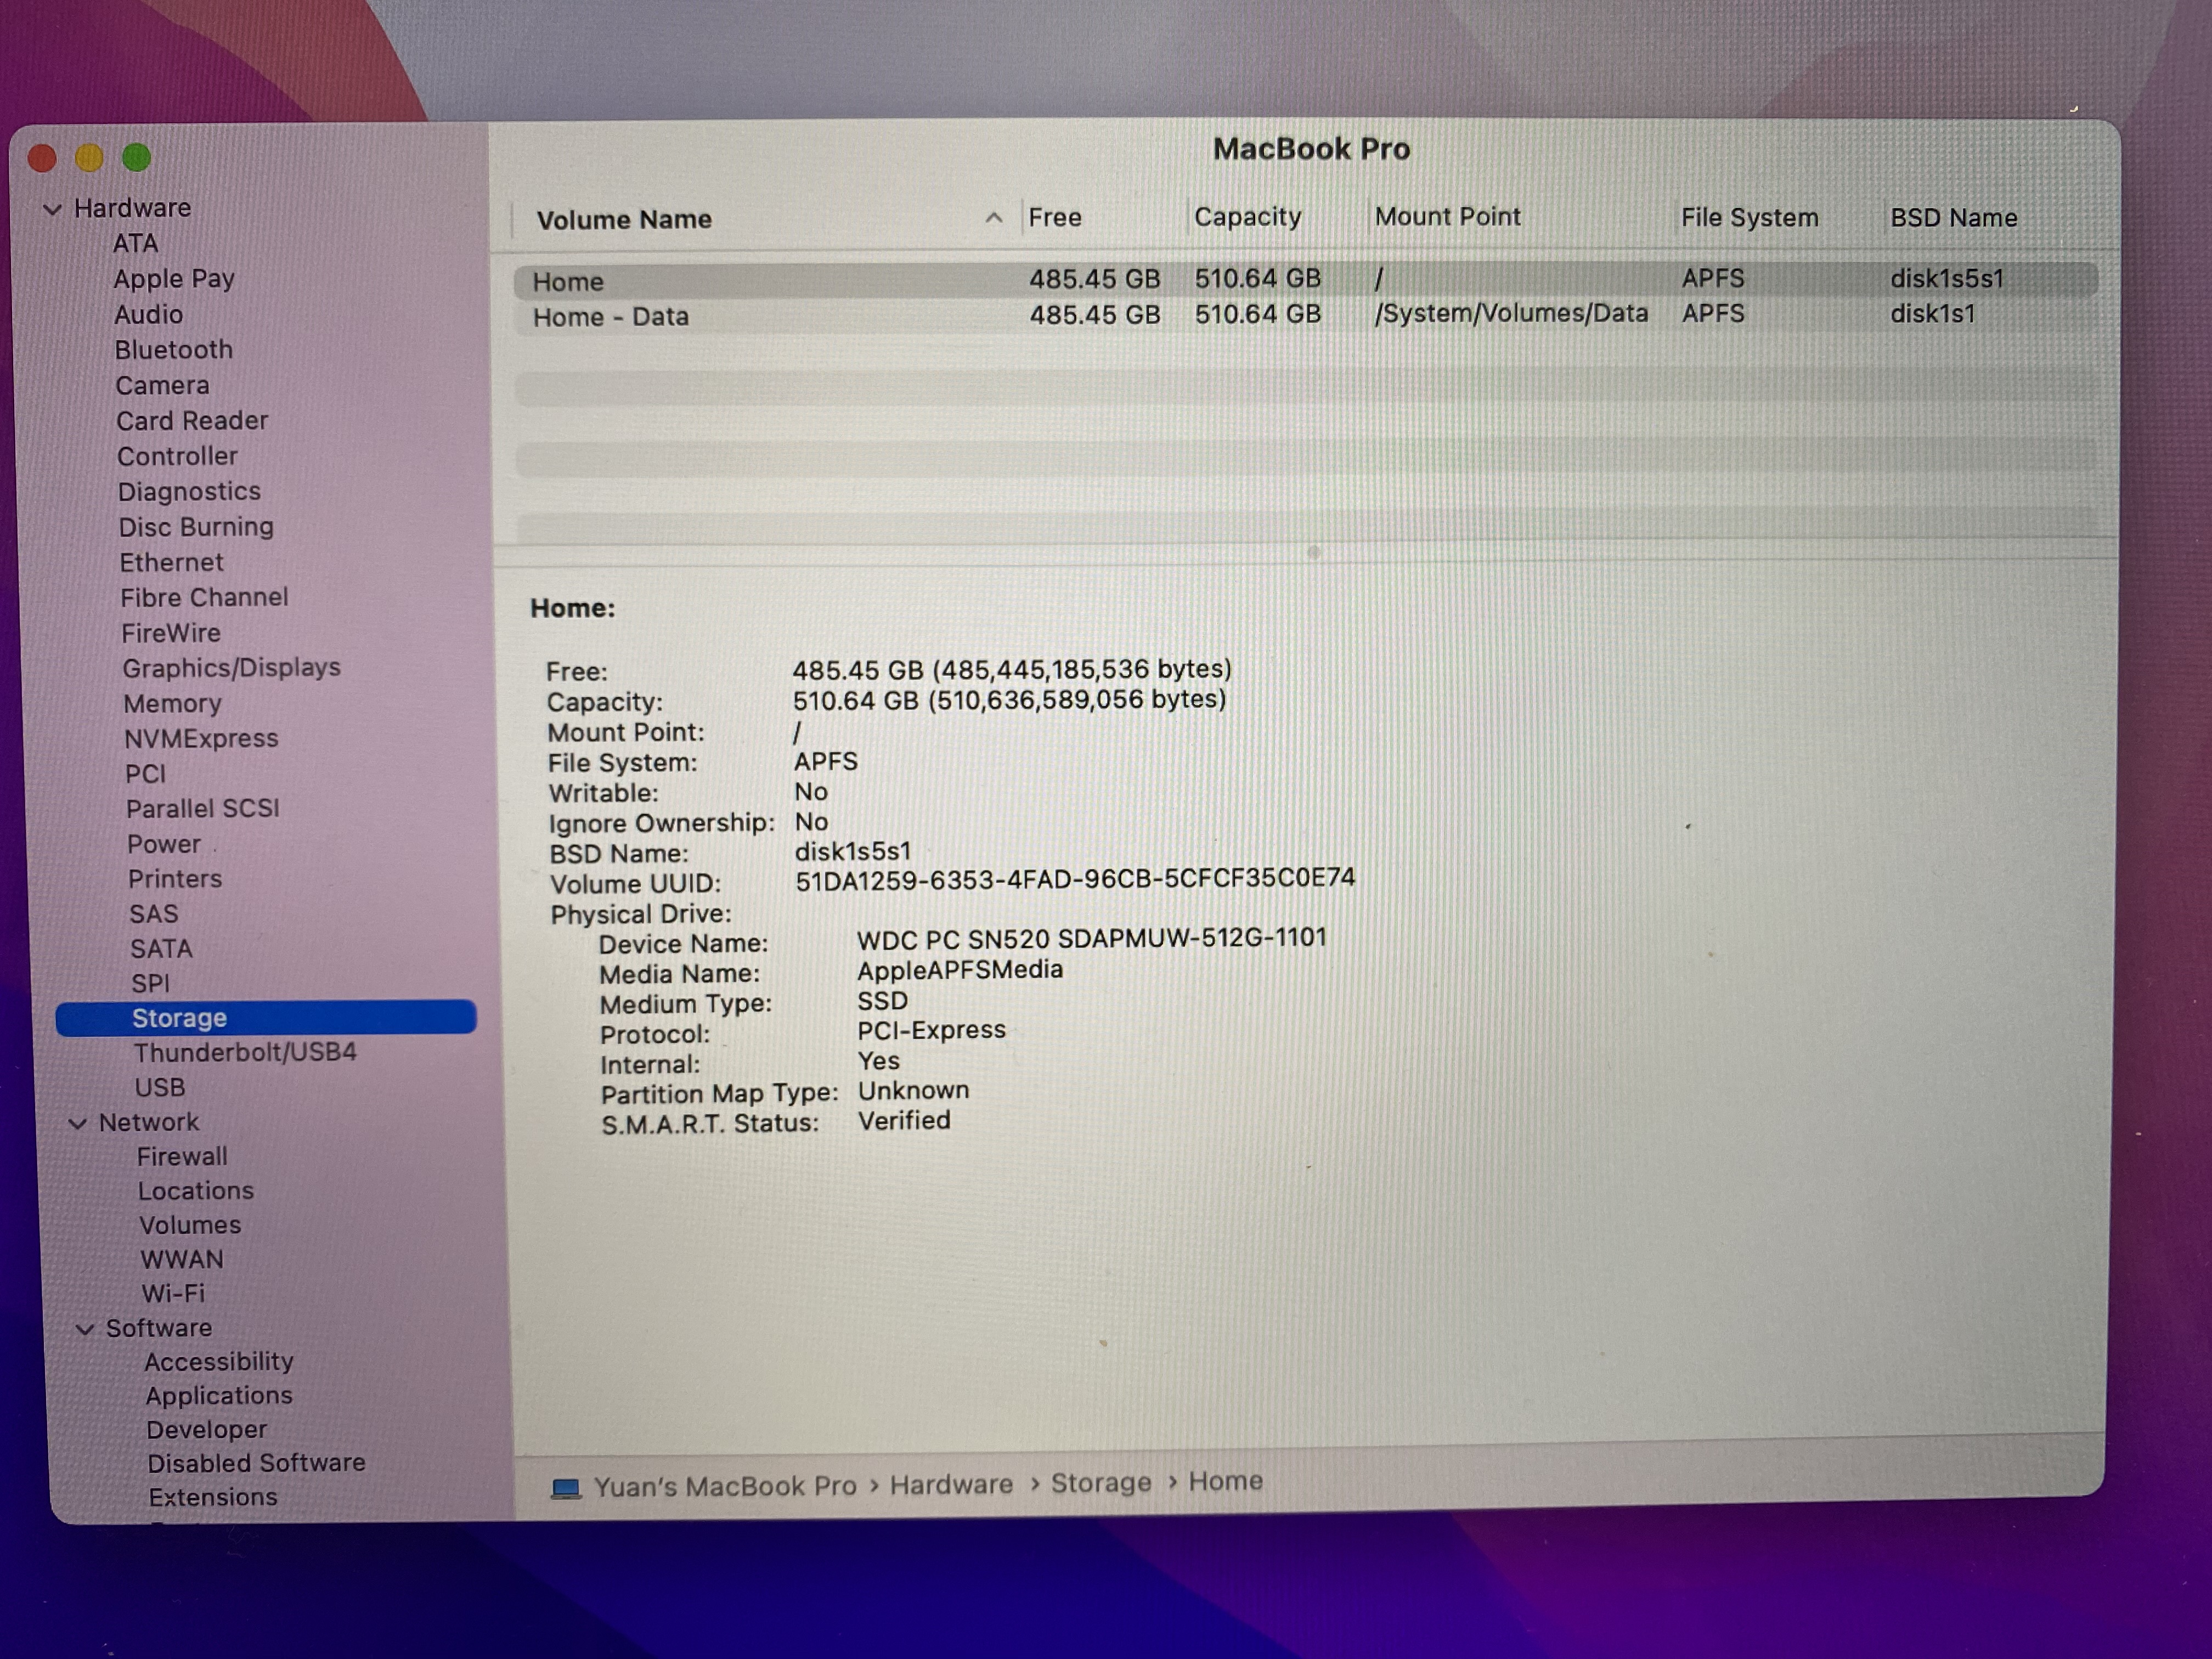This screenshot has height=1659, width=2212.
Task: Sort by Capacity column header
Action: 1247,217
